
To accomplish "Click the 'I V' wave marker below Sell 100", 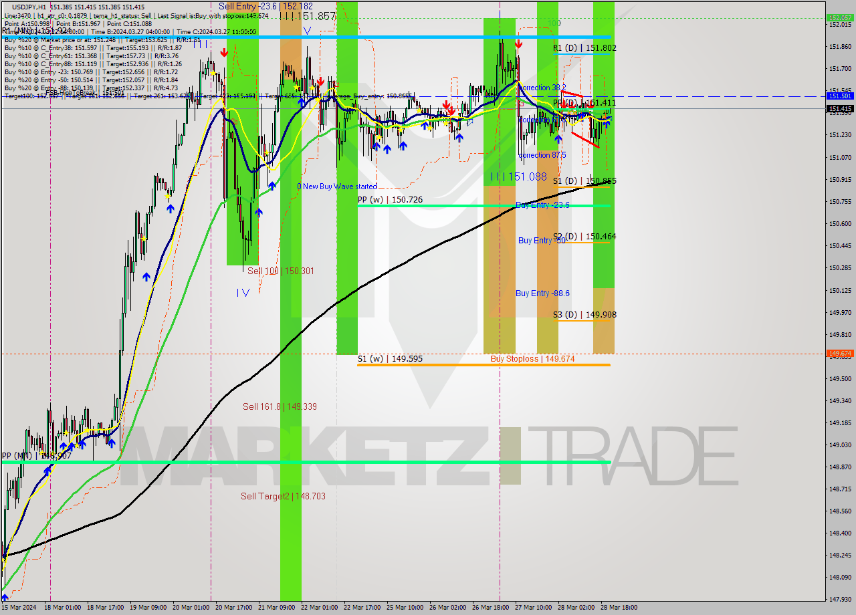I will pyautogui.click(x=243, y=292).
